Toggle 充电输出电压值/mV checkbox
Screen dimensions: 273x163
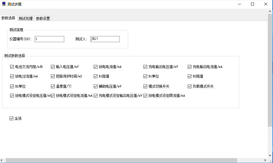145,67
